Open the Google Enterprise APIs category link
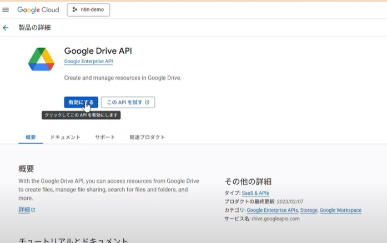 click(273, 210)
